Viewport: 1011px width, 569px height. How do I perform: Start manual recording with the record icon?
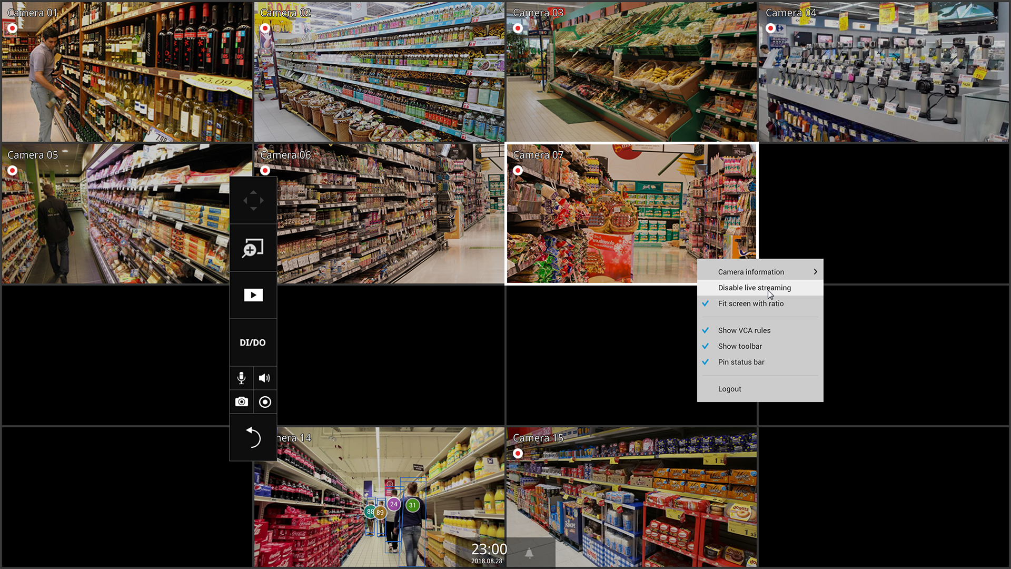pyautogui.click(x=265, y=402)
